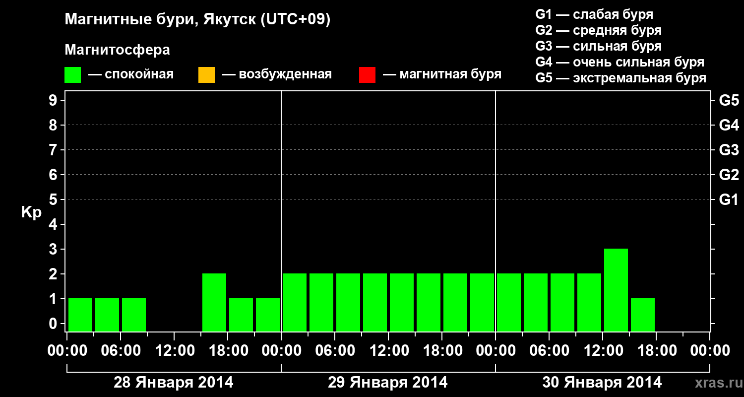Click the '18:00' label under 30 January
The image size is (744, 397).
point(656,351)
